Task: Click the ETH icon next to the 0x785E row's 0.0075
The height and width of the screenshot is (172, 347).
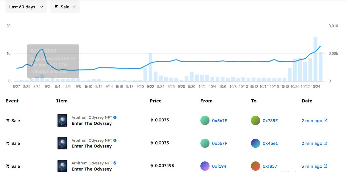Action: (152, 120)
